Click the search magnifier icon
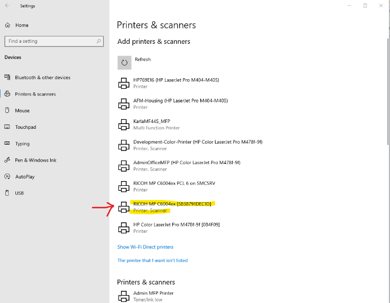 [99, 41]
